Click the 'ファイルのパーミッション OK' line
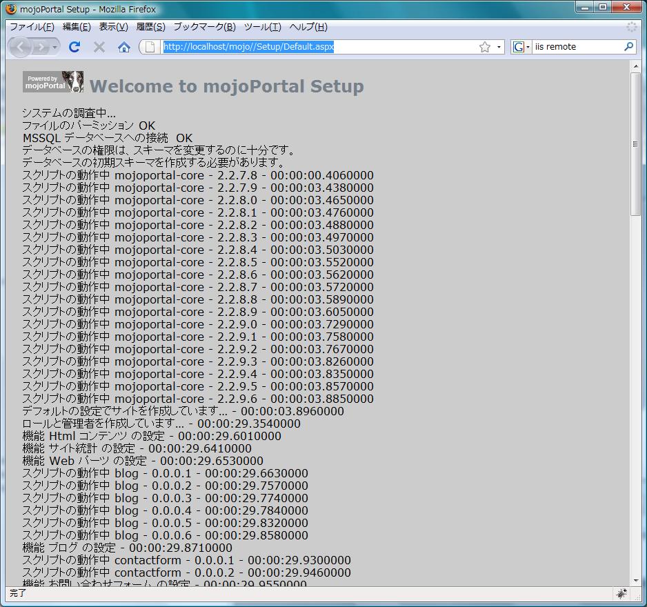This screenshot has width=647, height=607. coord(89,126)
